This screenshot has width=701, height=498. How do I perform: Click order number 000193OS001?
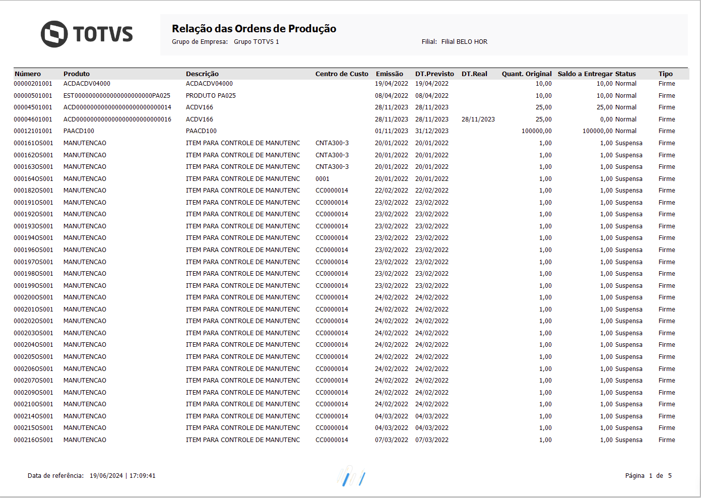point(33,226)
